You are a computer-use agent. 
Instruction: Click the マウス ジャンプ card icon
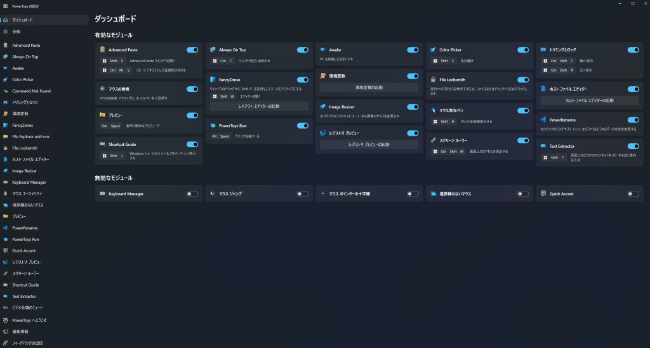point(213,193)
